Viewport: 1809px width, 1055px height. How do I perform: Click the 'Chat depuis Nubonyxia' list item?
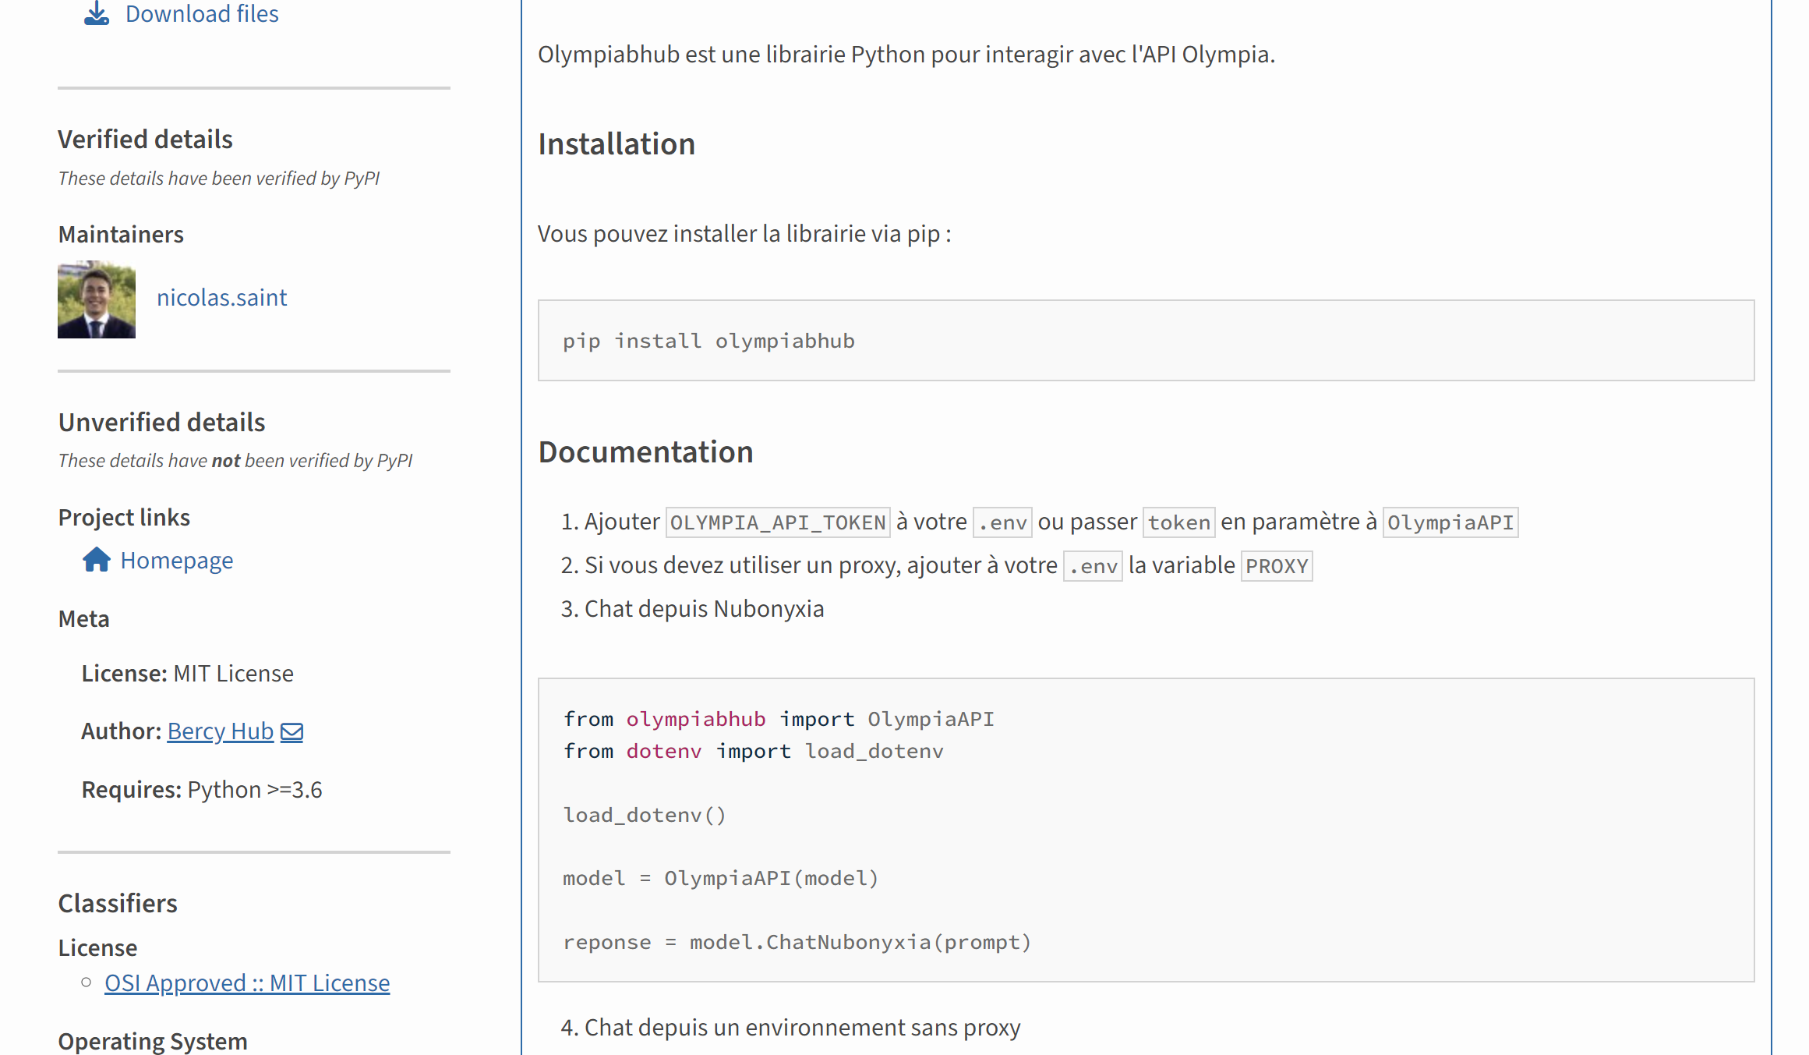tap(704, 609)
